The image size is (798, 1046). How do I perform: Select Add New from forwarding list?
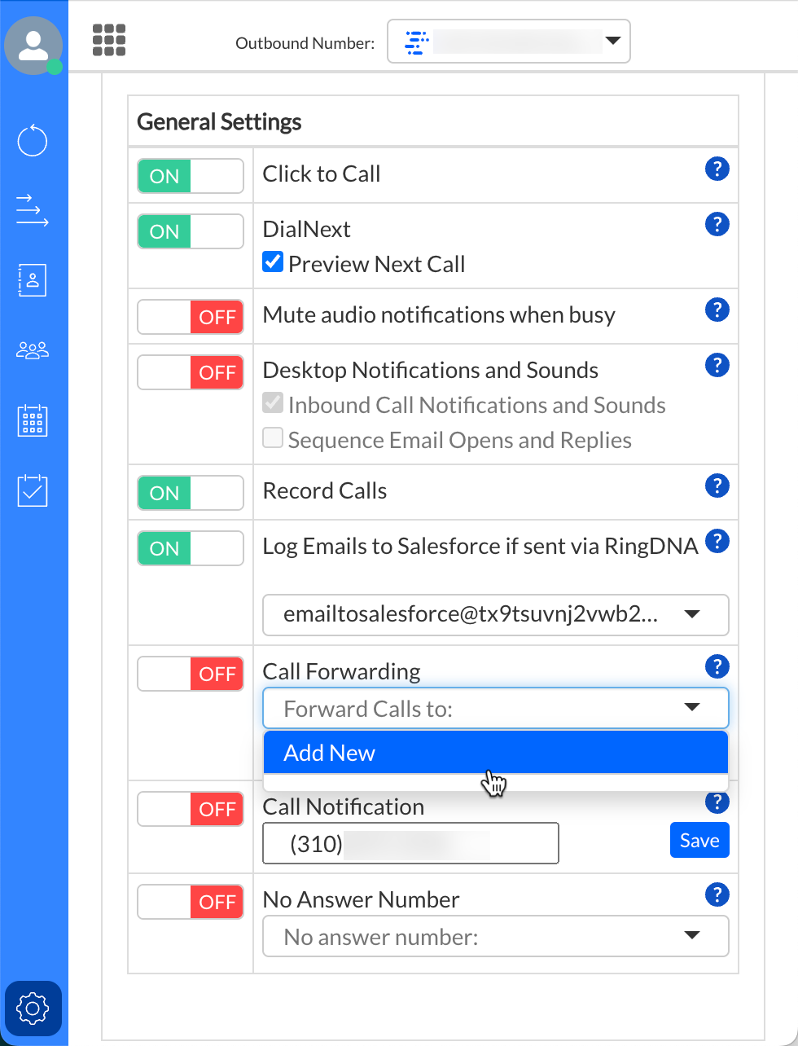click(495, 753)
